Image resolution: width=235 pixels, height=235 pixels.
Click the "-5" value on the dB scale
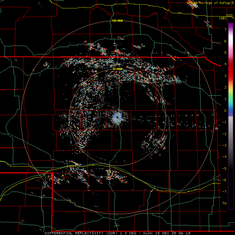pos(224,169)
